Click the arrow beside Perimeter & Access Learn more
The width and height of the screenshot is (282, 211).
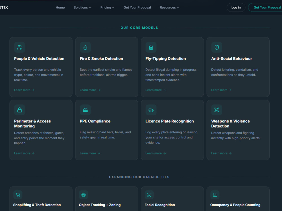point(33,153)
